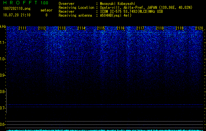Click the ICOM IC-575 receiver text
The width and height of the screenshot is (206, 131).
tap(131, 11)
